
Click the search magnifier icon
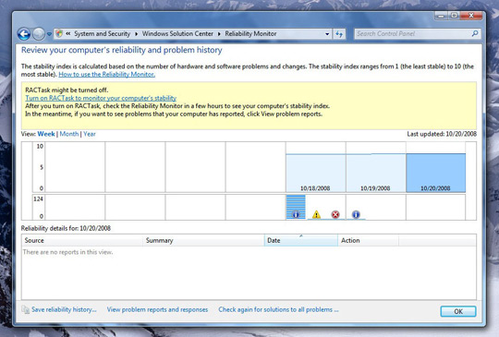(x=475, y=33)
